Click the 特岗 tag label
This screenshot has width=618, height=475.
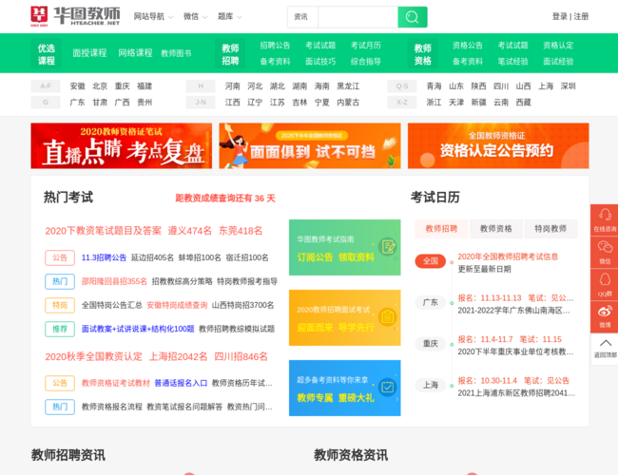[60, 305]
